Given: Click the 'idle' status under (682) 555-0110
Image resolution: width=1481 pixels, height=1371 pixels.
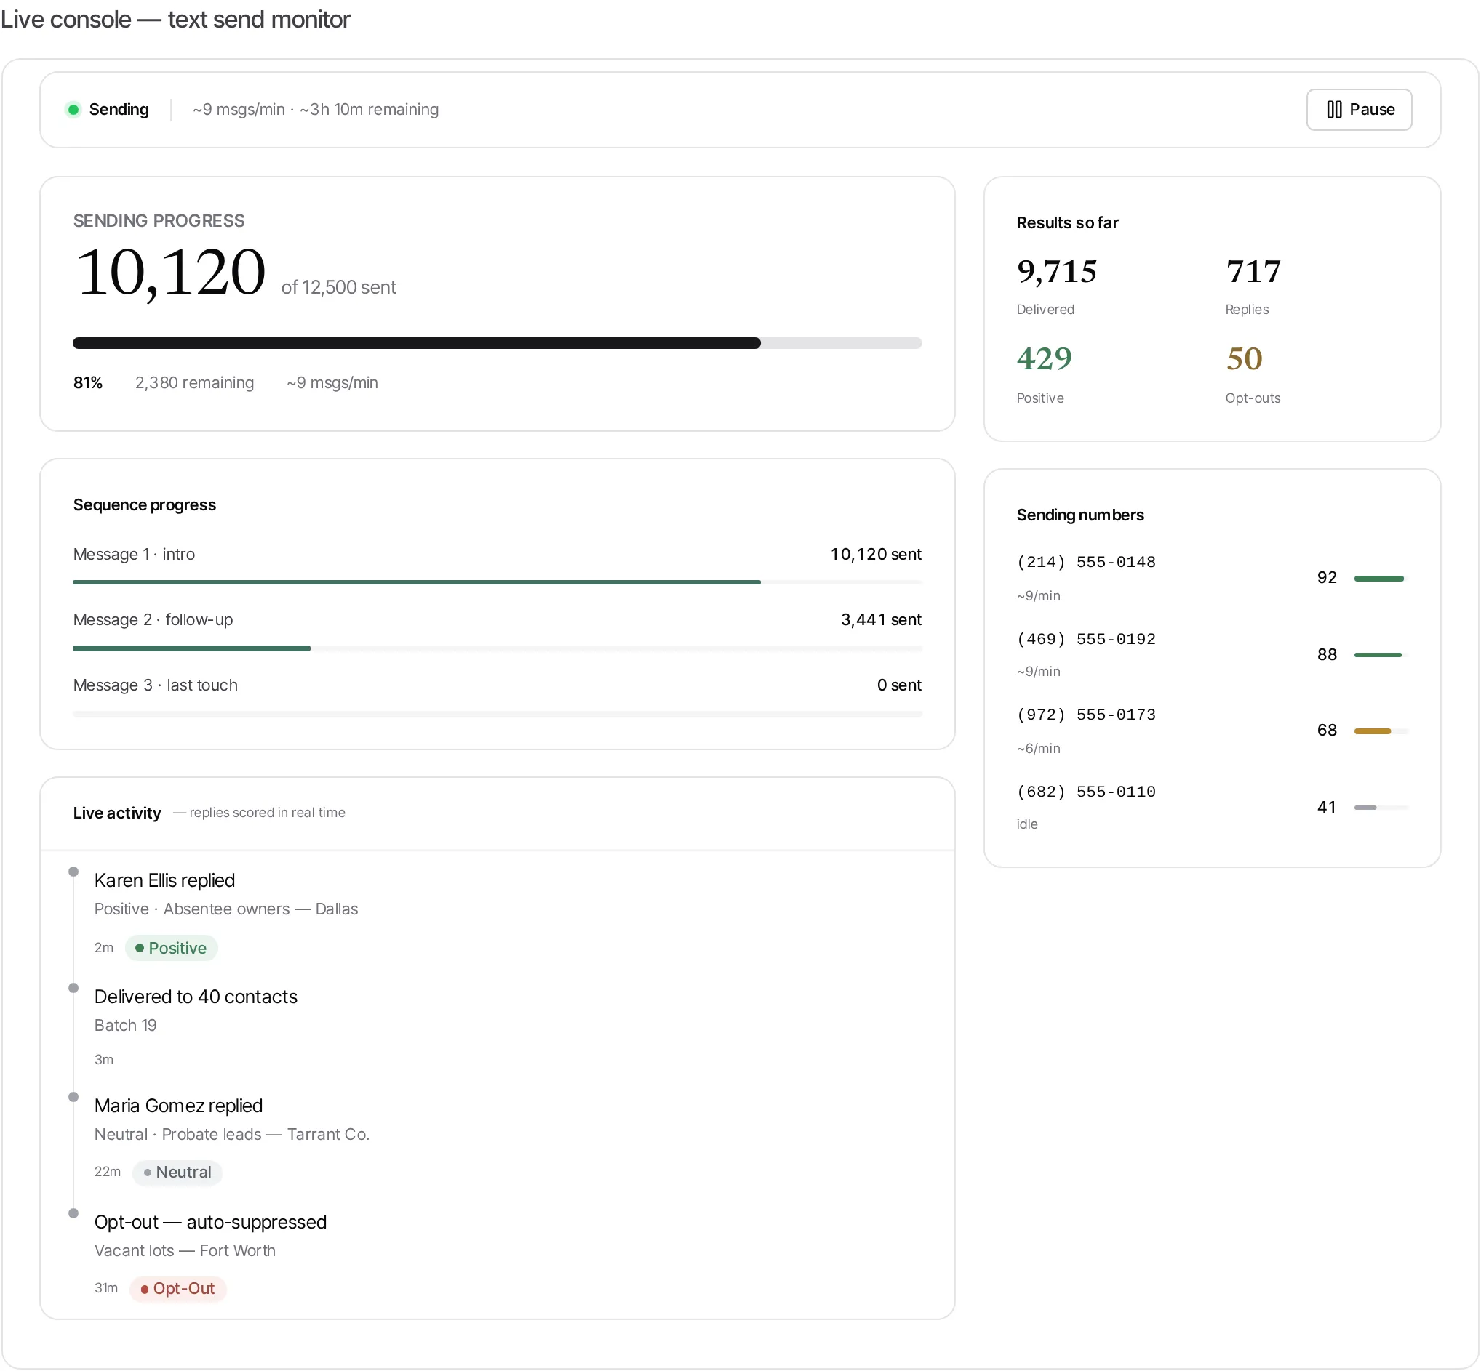Looking at the screenshot, I should pyautogui.click(x=1027, y=824).
